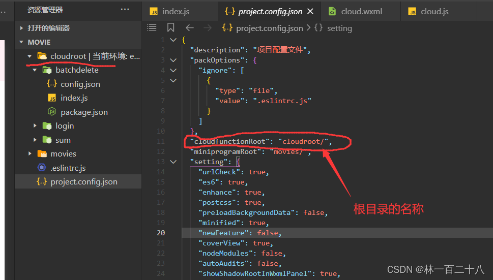
Task: Select the project.config.json editor tab
Action: [270, 12]
